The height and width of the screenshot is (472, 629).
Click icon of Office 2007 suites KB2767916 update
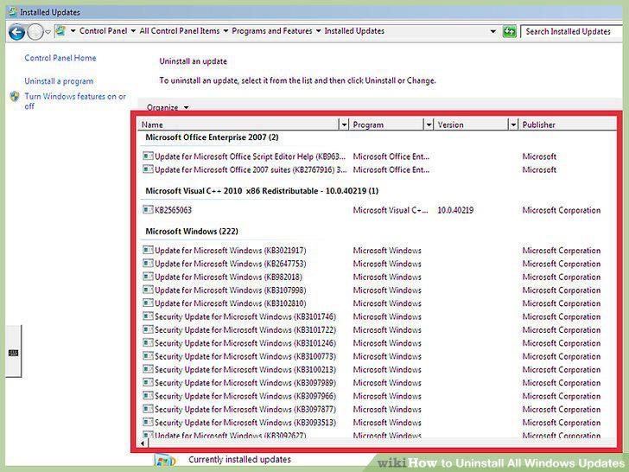(148, 169)
